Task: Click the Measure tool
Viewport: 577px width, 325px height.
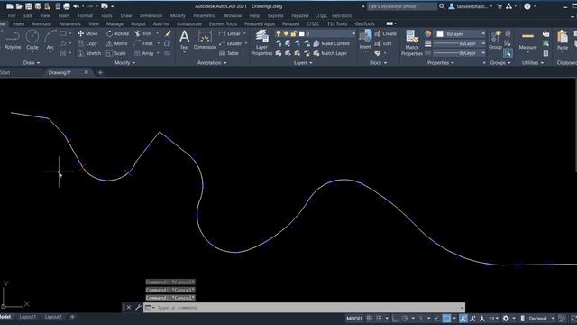Action: pyautogui.click(x=527, y=40)
